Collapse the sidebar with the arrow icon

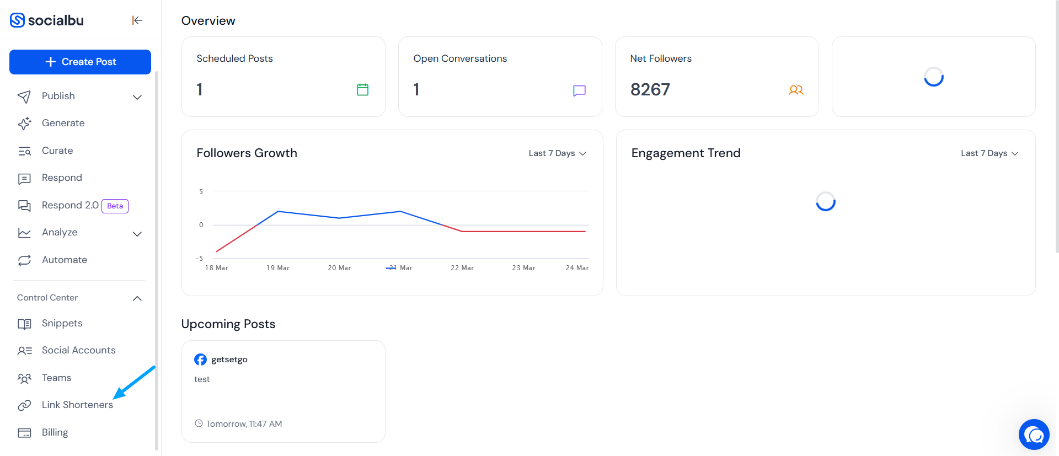coord(137,20)
